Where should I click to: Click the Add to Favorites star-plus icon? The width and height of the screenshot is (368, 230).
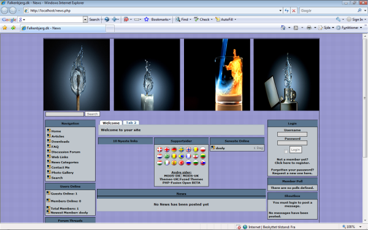pyautogui.click(x=13, y=28)
